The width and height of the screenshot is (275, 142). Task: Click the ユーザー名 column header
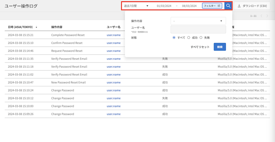point(114,27)
